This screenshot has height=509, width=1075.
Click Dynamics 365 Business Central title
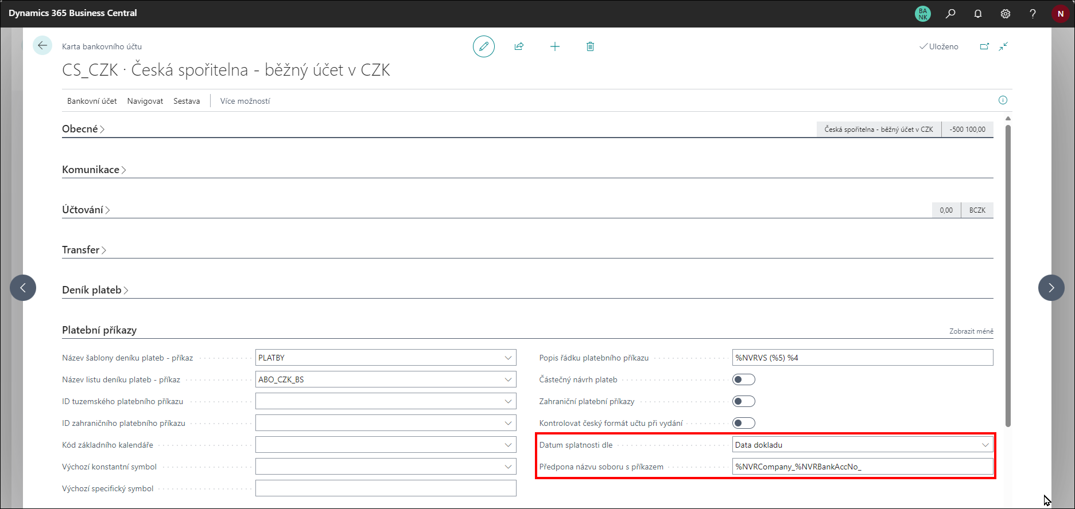(x=73, y=13)
